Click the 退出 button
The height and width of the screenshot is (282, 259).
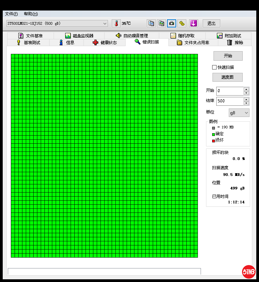point(211,23)
